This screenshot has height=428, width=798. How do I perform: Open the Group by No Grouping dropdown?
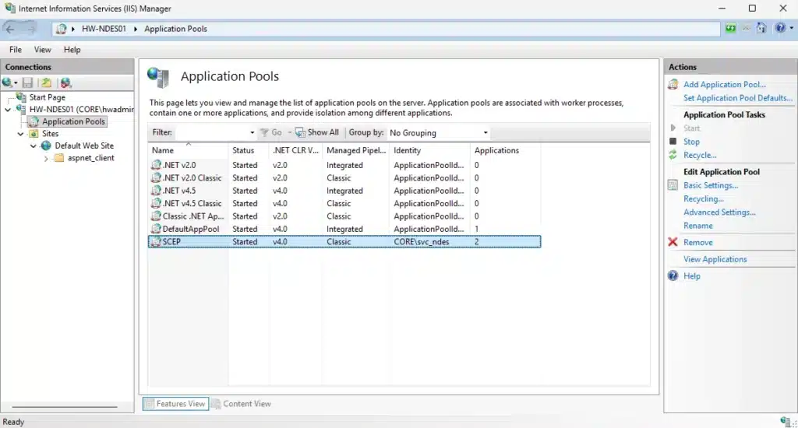(x=486, y=133)
